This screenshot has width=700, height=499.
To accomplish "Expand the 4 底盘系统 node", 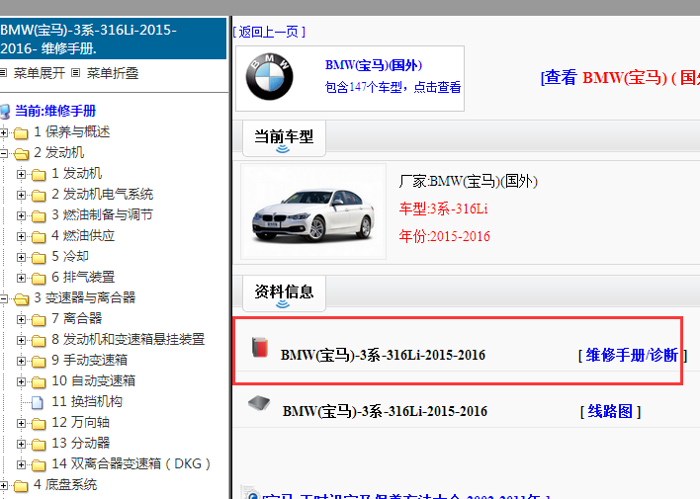I will point(4,485).
